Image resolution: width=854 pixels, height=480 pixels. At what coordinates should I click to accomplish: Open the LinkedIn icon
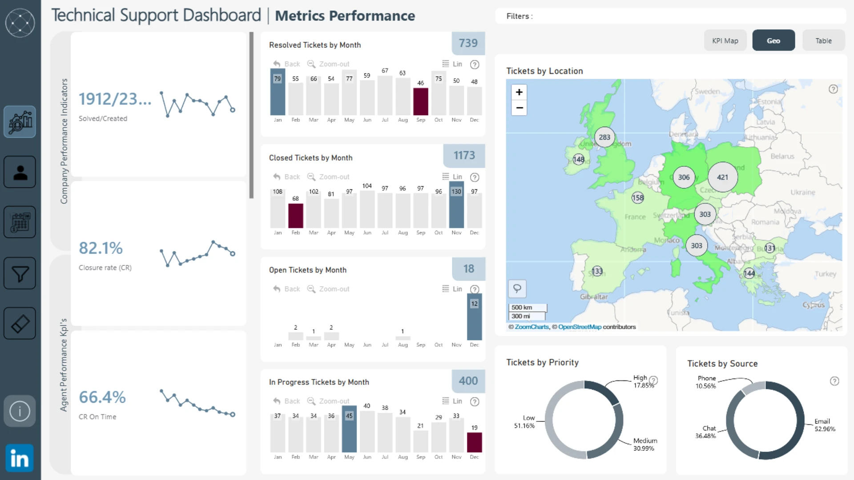point(20,458)
